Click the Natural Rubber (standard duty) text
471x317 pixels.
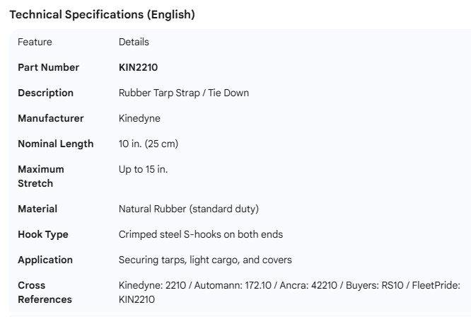[x=189, y=209]
